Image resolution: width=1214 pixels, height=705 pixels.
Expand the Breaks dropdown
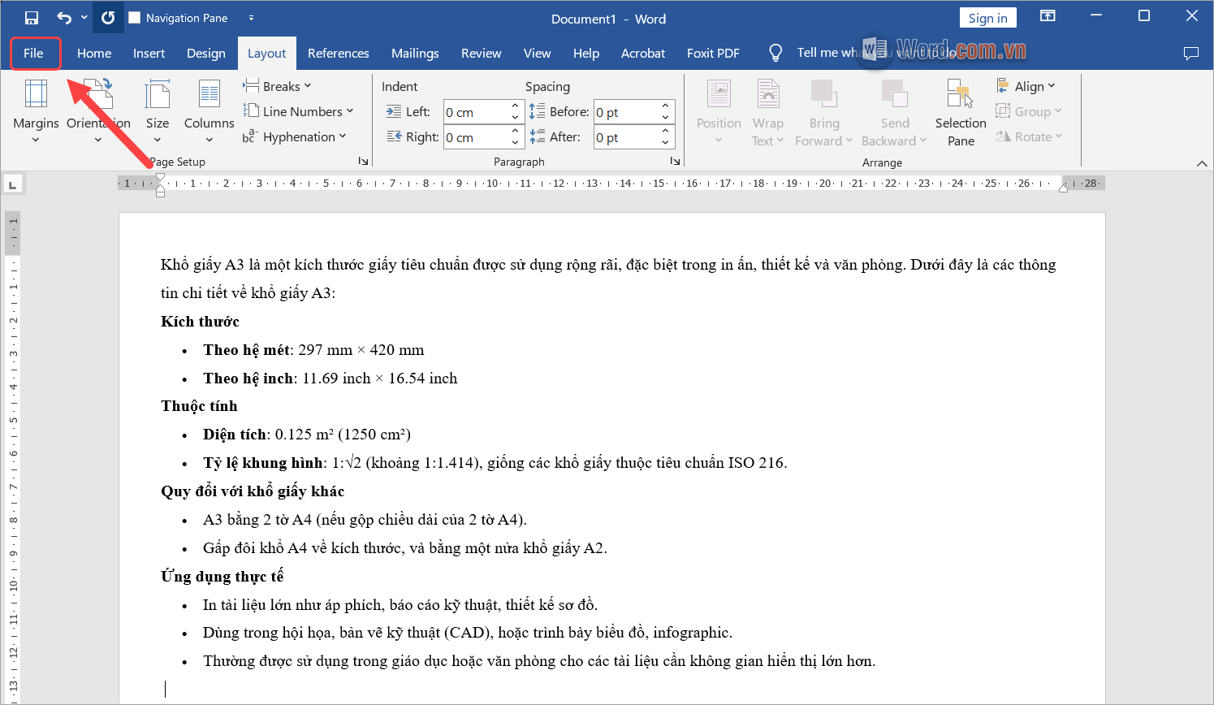(278, 86)
